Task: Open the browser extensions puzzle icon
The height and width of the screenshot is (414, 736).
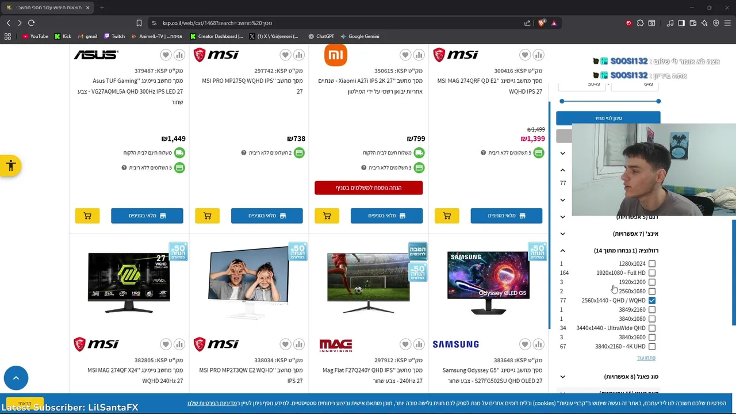Action: pyautogui.click(x=640, y=23)
